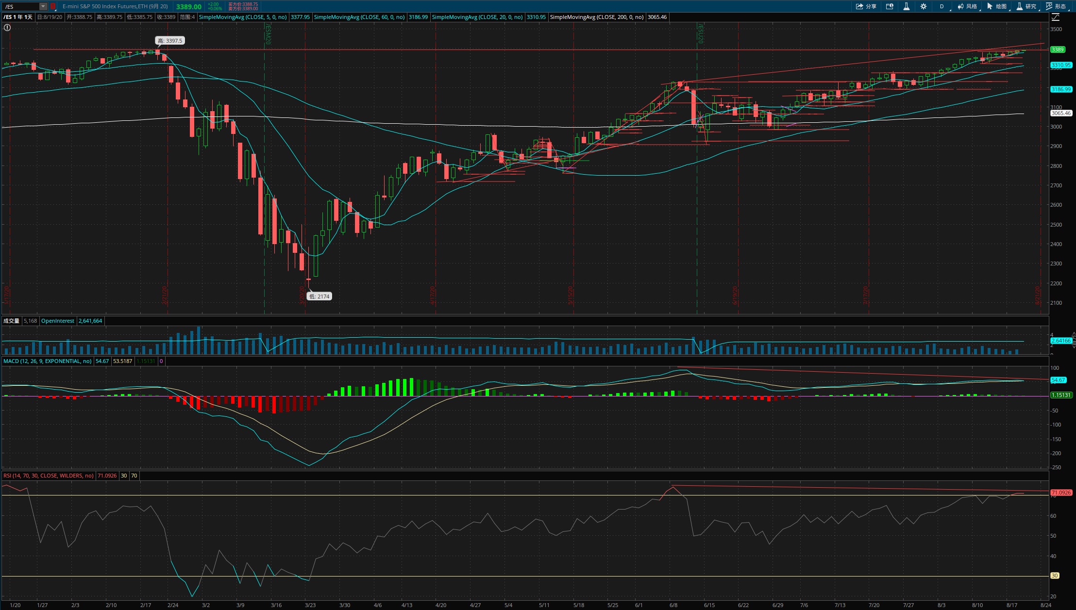Click the 收:3389 close value

point(166,17)
